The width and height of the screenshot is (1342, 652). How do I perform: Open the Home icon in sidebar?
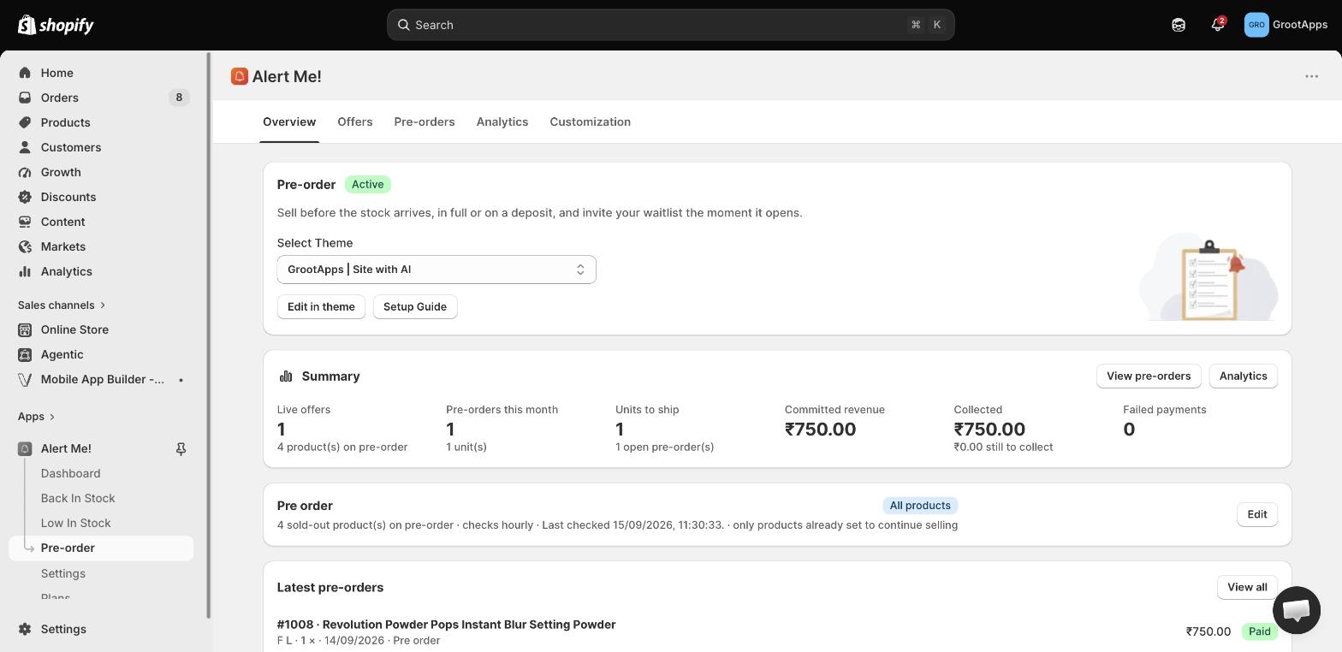coord(25,73)
